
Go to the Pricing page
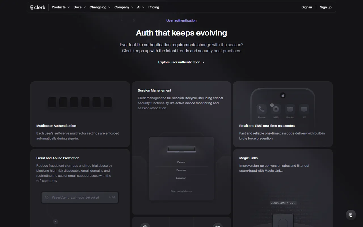coord(154,7)
